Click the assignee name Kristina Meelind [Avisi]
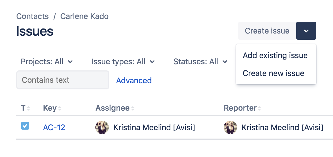Viewport: 333px width, 157px height. (x=154, y=128)
